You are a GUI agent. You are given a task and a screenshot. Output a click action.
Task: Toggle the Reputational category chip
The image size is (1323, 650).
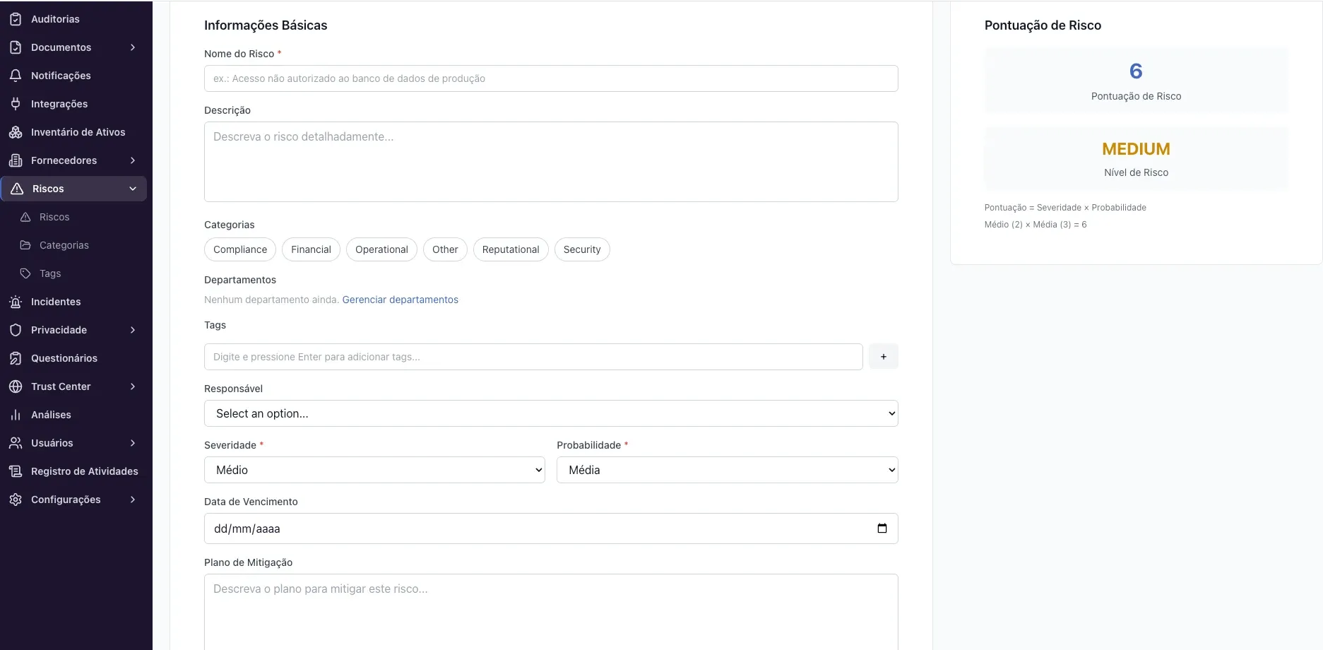click(511, 249)
